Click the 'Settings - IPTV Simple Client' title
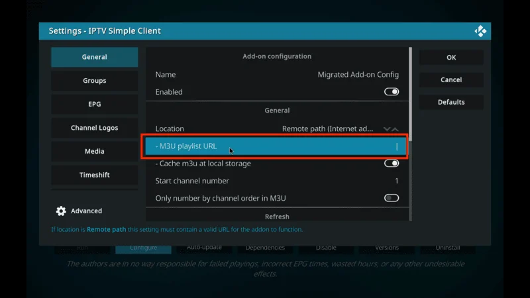The width and height of the screenshot is (530, 298). (105, 30)
